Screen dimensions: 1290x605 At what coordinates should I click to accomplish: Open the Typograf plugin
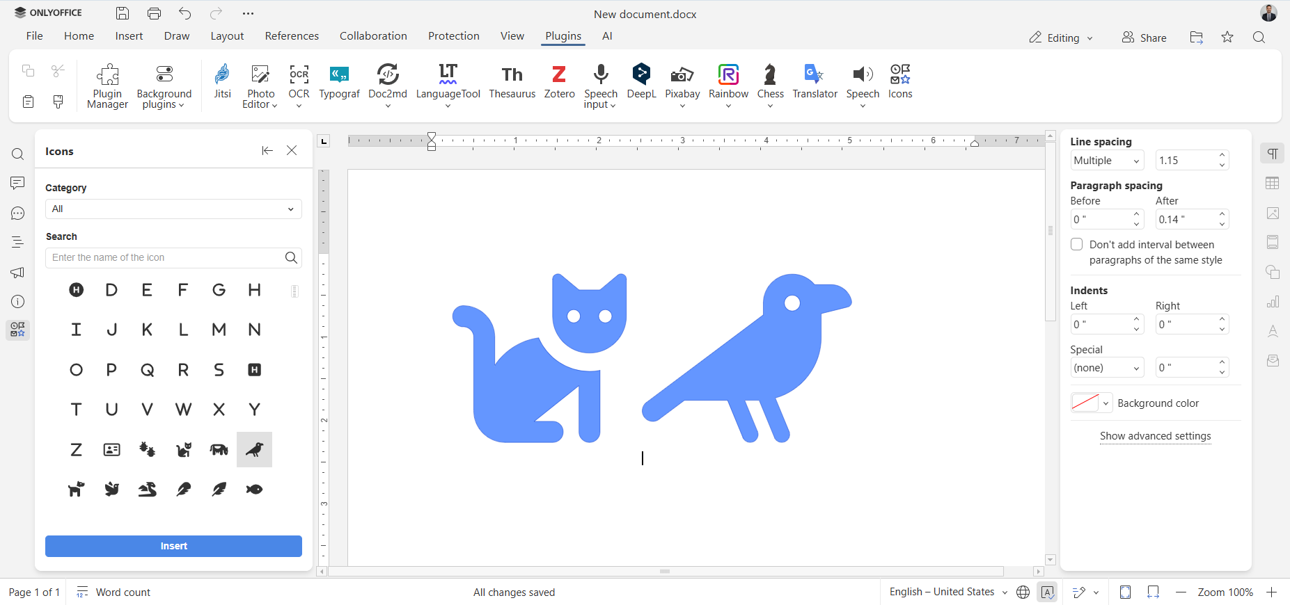(339, 82)
